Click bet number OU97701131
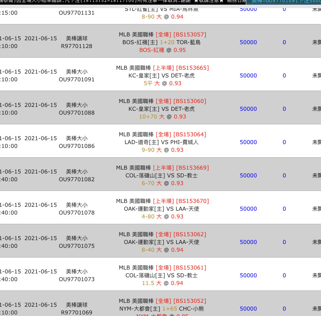 point(76,13)
